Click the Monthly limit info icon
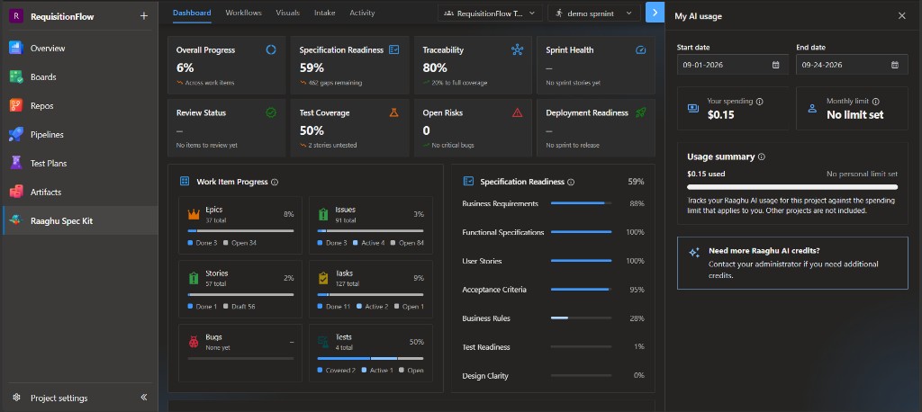The image size is (922, 412). point(875,102)
